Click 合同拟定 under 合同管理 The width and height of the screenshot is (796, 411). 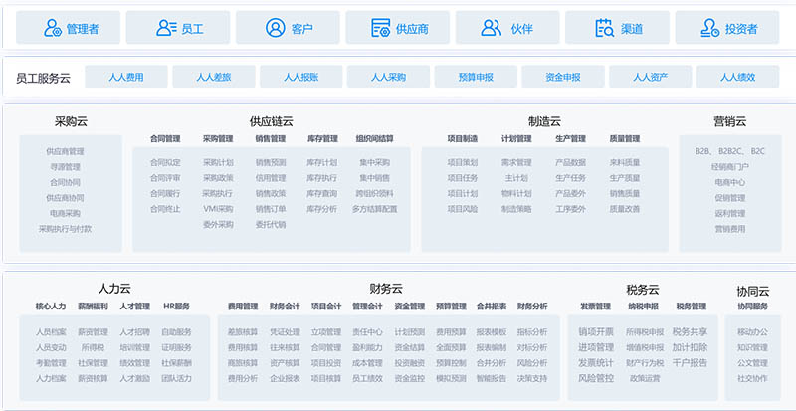(165, 163)
